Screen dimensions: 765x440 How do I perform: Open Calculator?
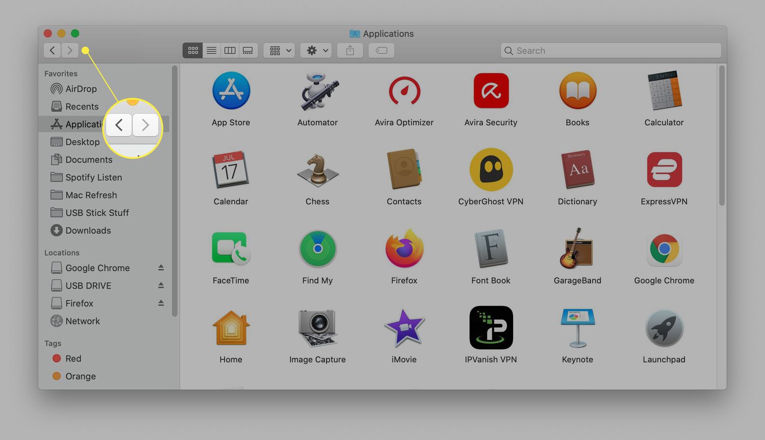click(664, 91)
